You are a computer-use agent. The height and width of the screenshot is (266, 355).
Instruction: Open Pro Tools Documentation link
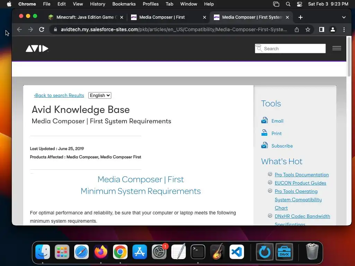(x=302, y=175)
